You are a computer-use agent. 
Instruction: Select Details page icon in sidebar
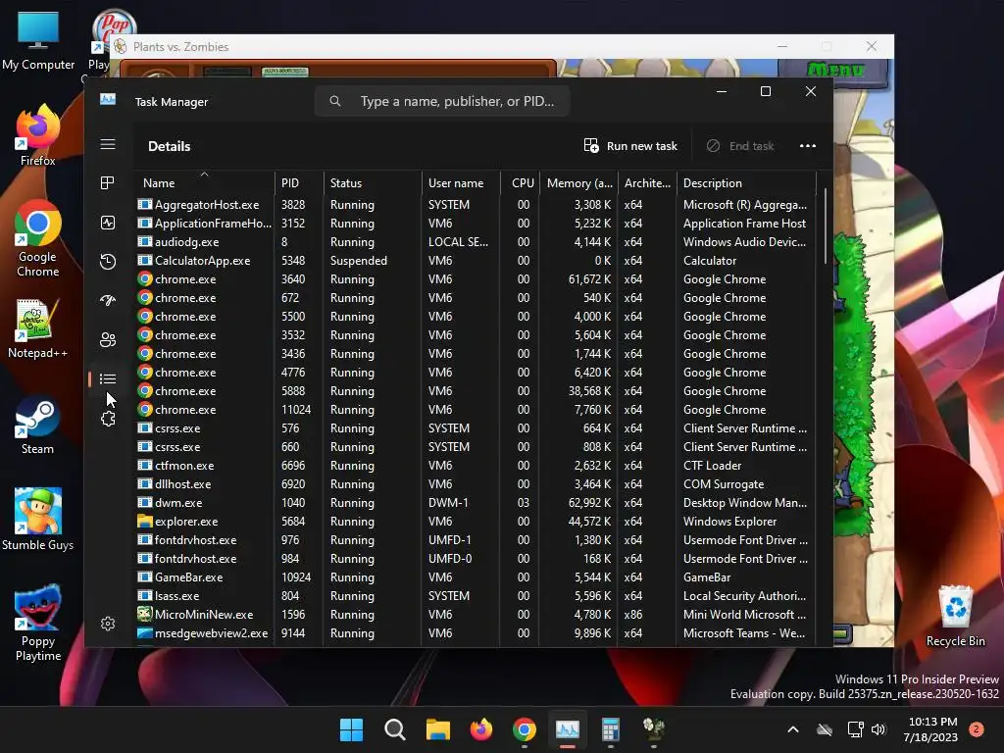108,379
